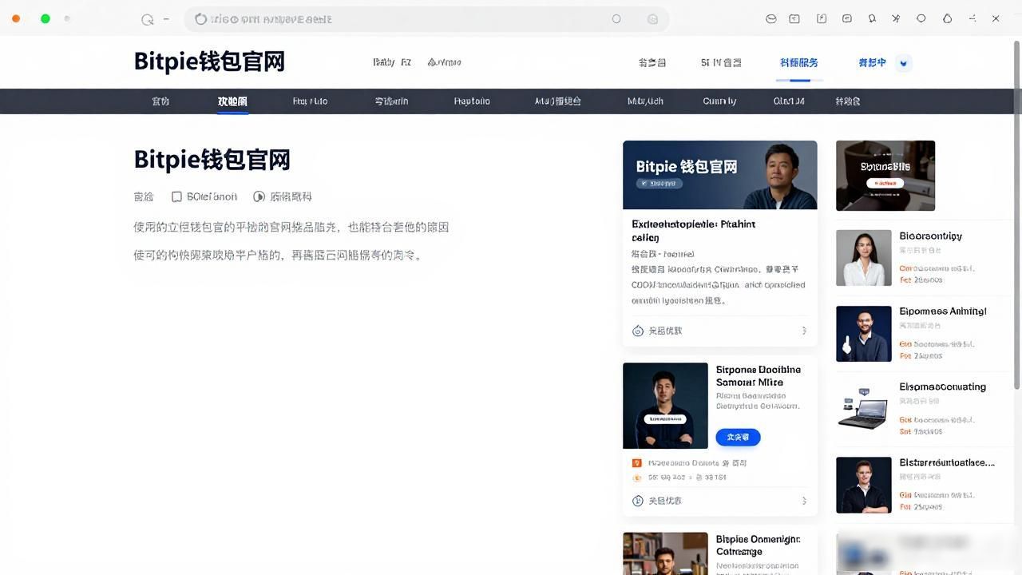
Task: Click the green window control dot
Action: click(x=46, y=18)
